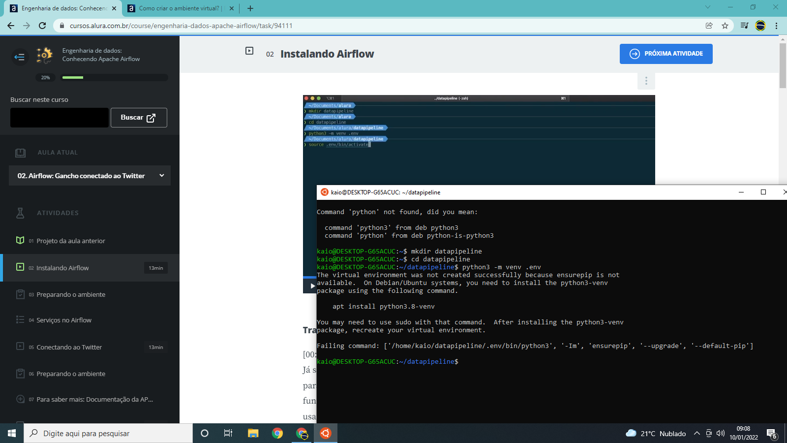Open Cortana circle icon on taskbar

coord(205,433)
